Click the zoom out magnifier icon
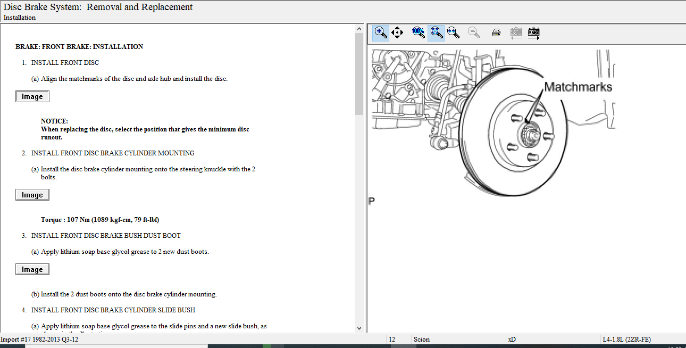The height and width of the screenshot is (348, 686). pos(474,32)
